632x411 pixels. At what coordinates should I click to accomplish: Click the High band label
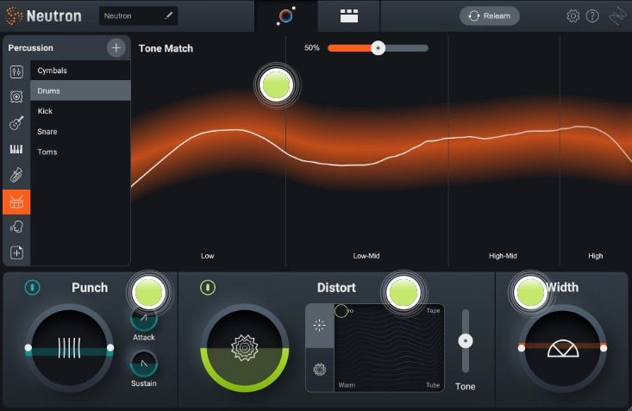pyautogui.click(x=595, y=256)
